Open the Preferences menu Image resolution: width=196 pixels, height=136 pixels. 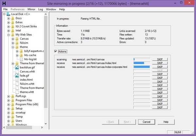[18, 9]
